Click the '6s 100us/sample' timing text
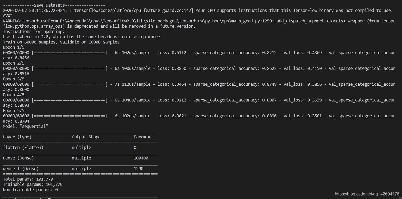Screen dimensions: 402x199 [x=132, y=69]
